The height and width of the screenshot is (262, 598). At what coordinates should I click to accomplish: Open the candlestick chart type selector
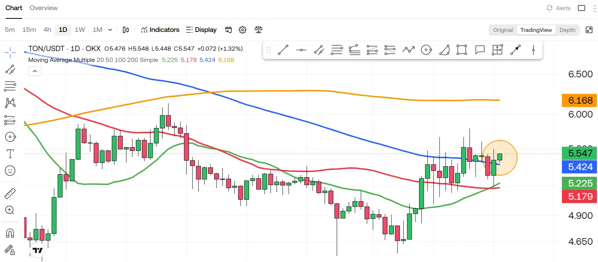click(x=126, y=30)
